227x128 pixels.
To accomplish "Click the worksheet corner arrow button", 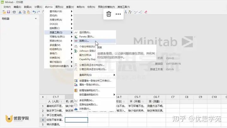I will click(x=43, y=97).
